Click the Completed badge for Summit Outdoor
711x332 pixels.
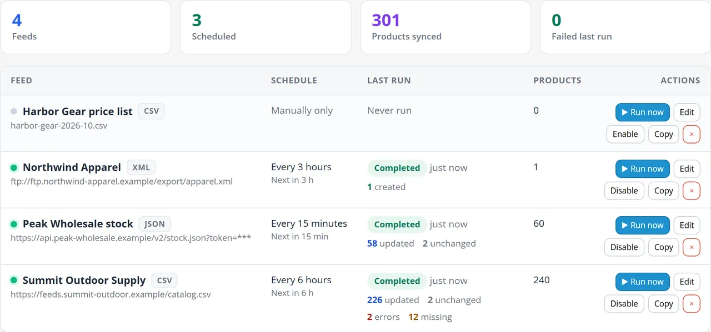click(x=397, y=281)
